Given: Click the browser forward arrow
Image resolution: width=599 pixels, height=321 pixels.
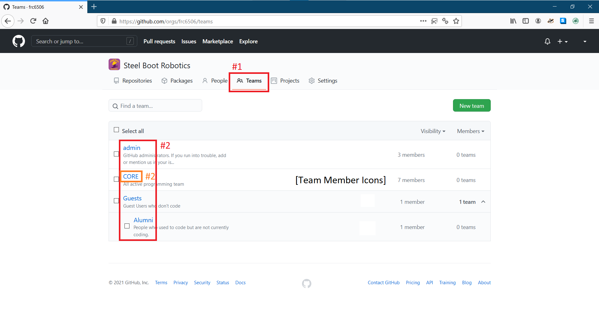Looking at the screenshot, I should 21,21.
